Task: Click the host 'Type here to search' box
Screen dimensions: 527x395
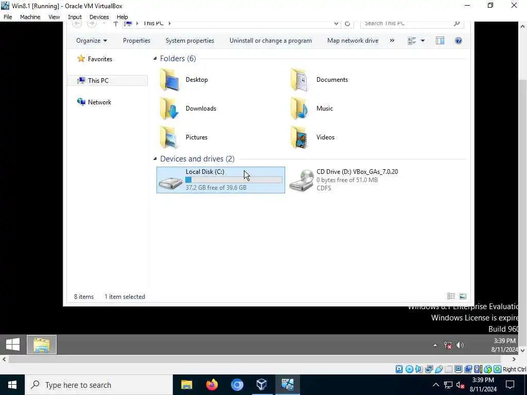Action: coord(98,385)
